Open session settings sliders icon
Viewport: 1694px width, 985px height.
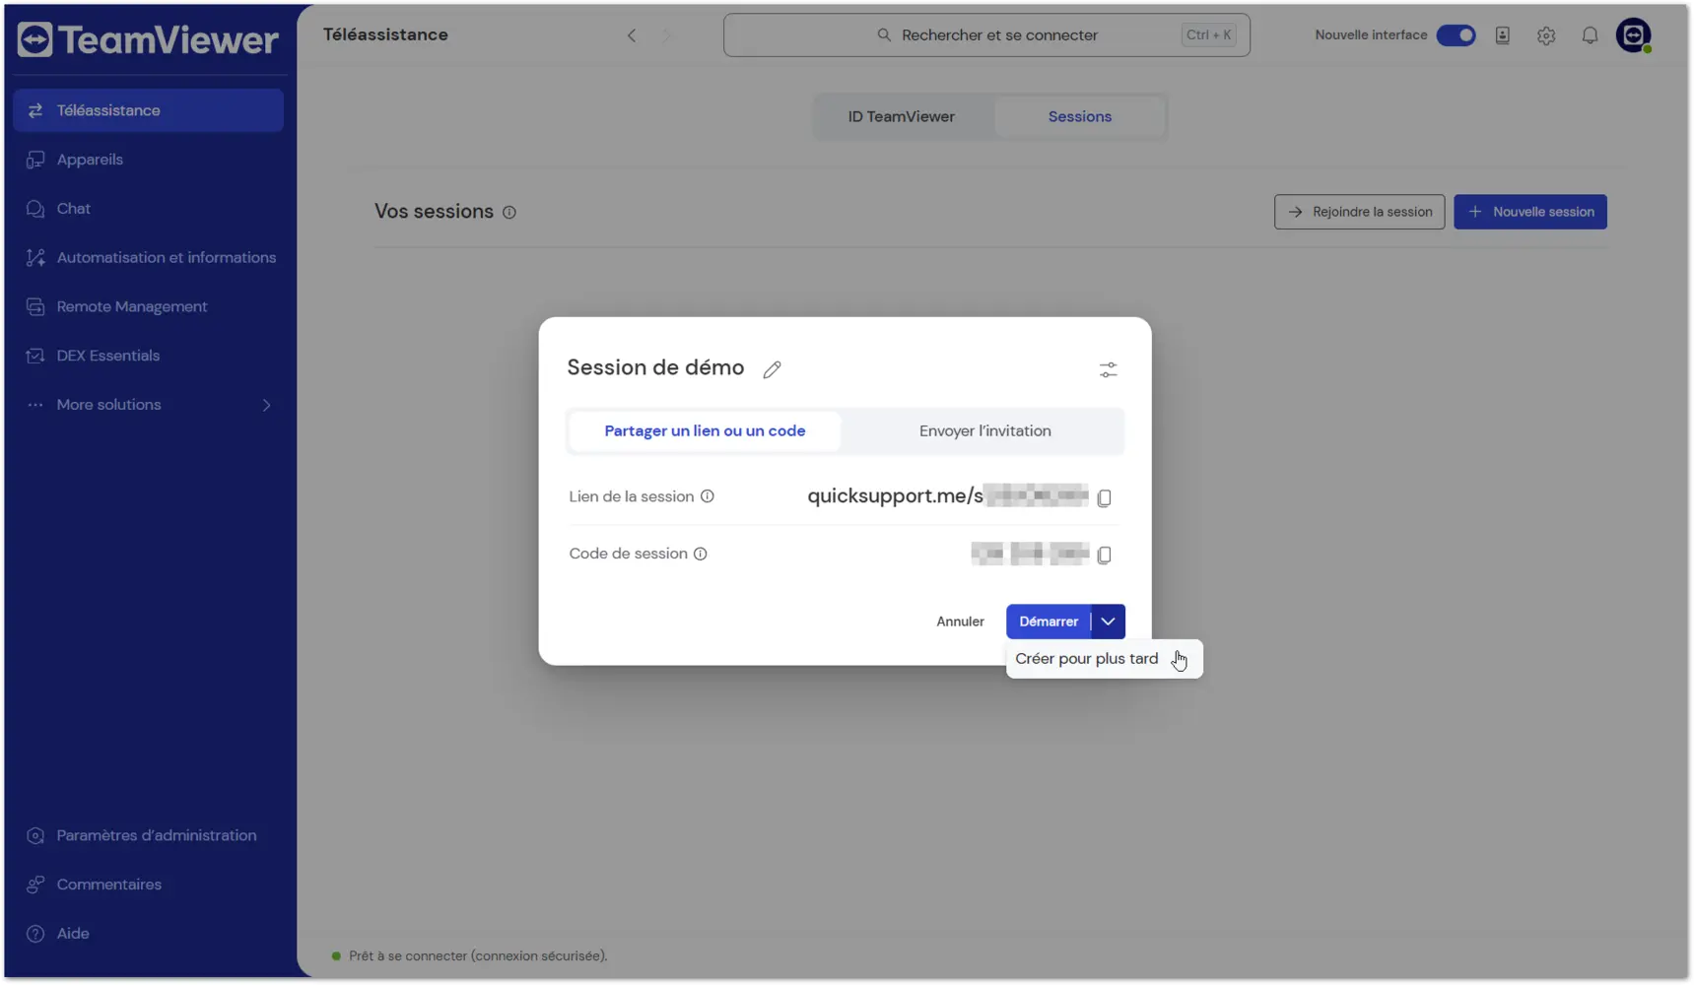tap(1108, 369)
